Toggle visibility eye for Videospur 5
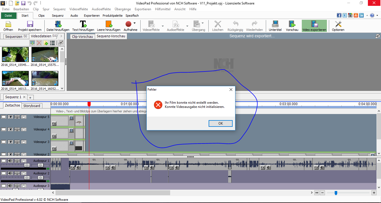Screen dimensions: 381x203 pos(10,117)
